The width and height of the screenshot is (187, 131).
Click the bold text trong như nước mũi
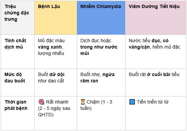pyautogui.click(x=99, y=50)
